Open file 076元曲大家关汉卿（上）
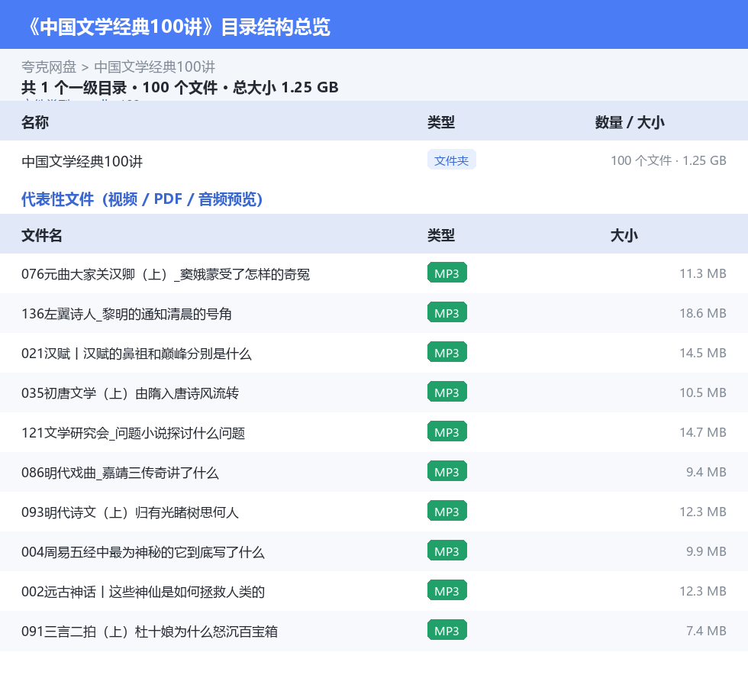 coord(166,274)
